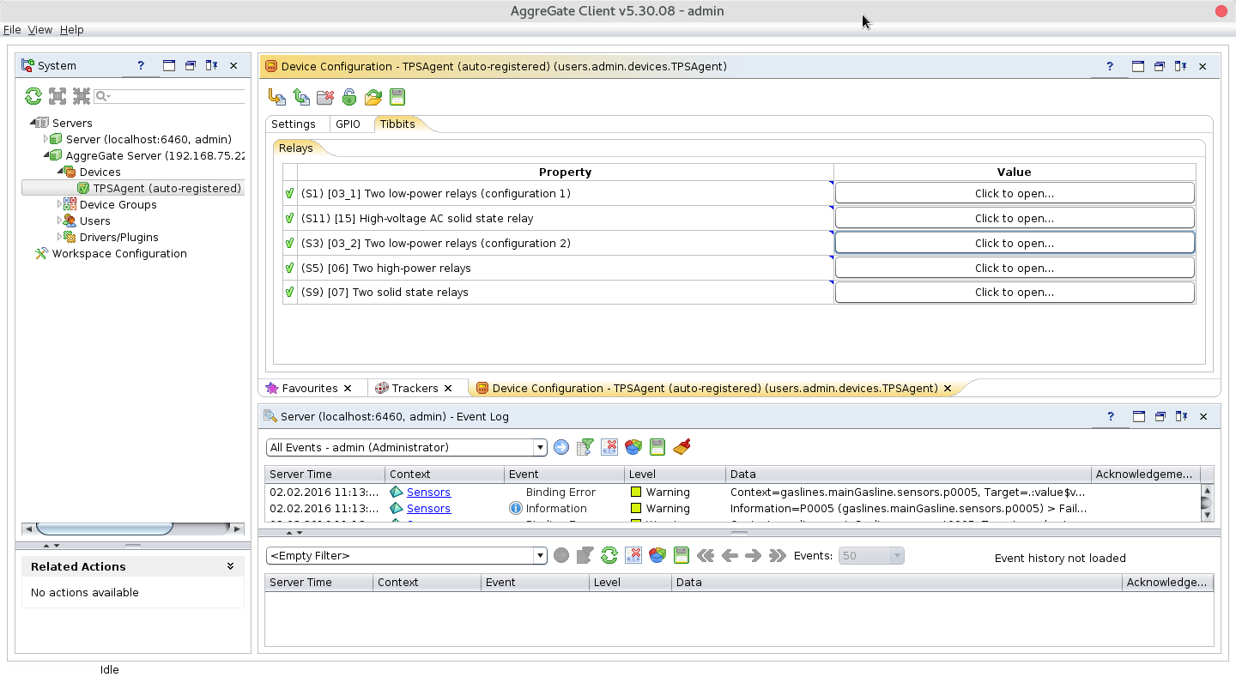The image size is (1236, 677).
Task: Click the filter funnel icon in Event Log toolbar
Action: 585,447
